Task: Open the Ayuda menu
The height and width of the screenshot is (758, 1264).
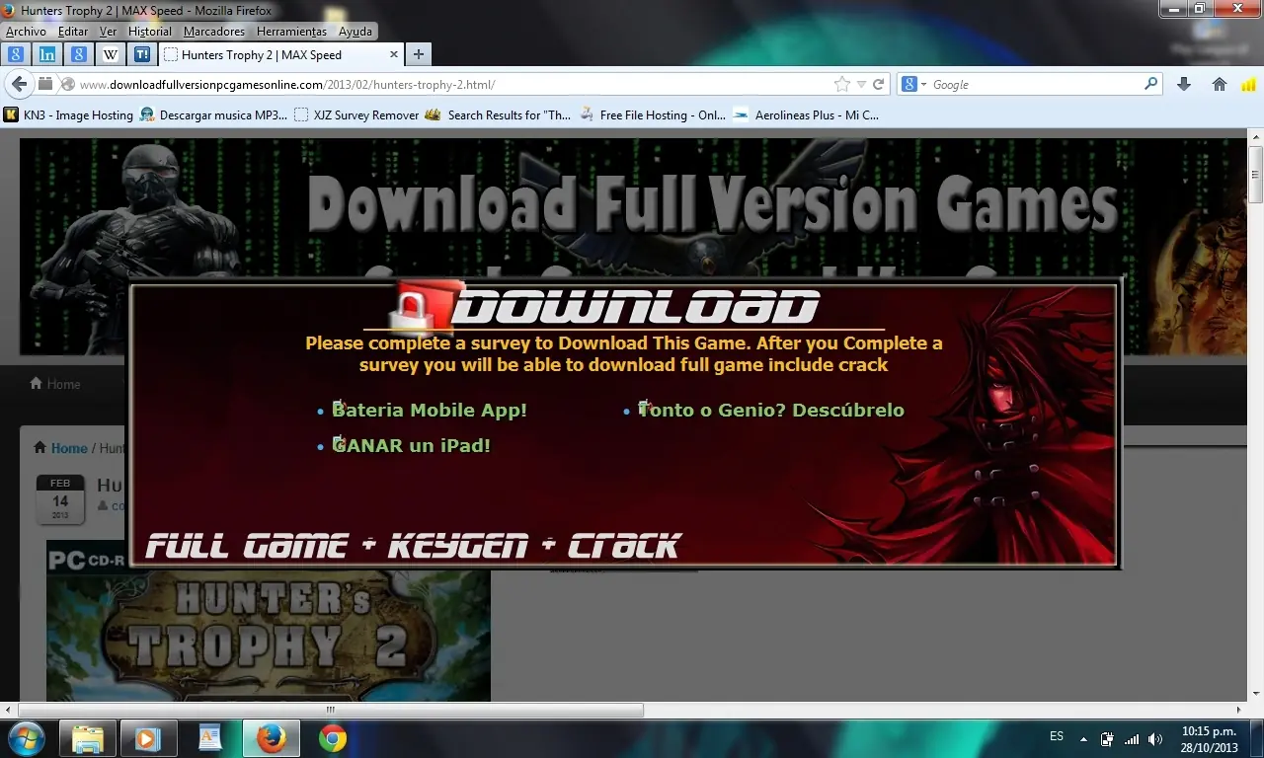Action: click(x=355, y=32)
